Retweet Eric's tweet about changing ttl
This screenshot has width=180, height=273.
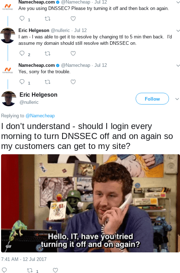(x=48, y=53)
